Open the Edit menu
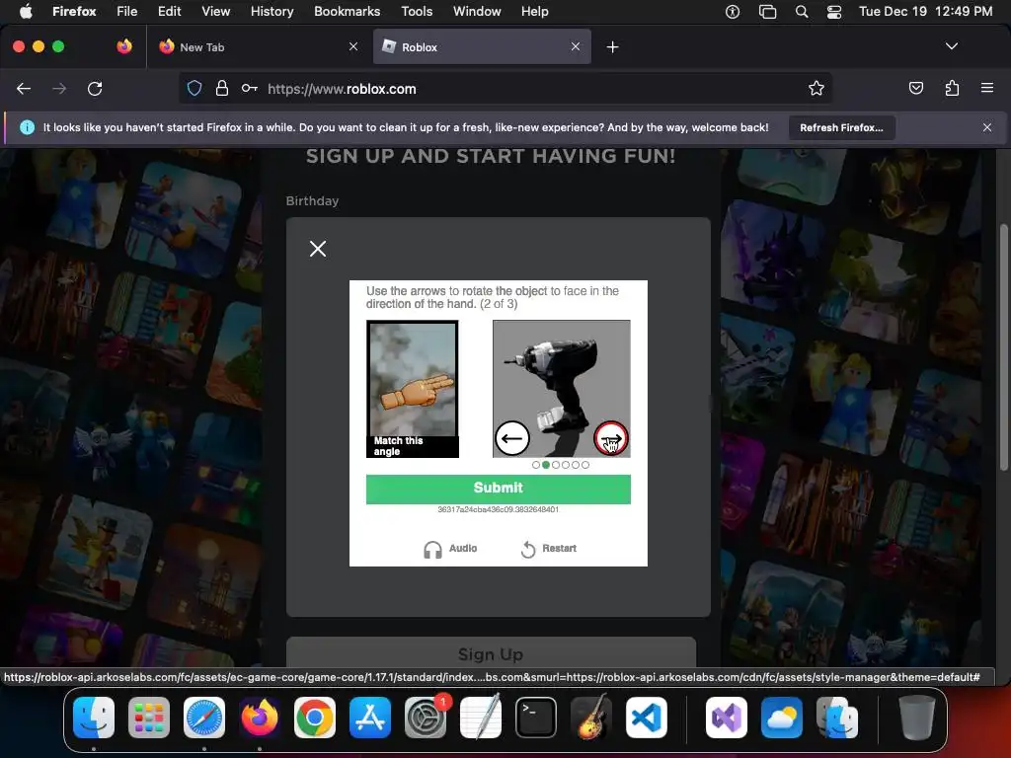 coord(170,11)
